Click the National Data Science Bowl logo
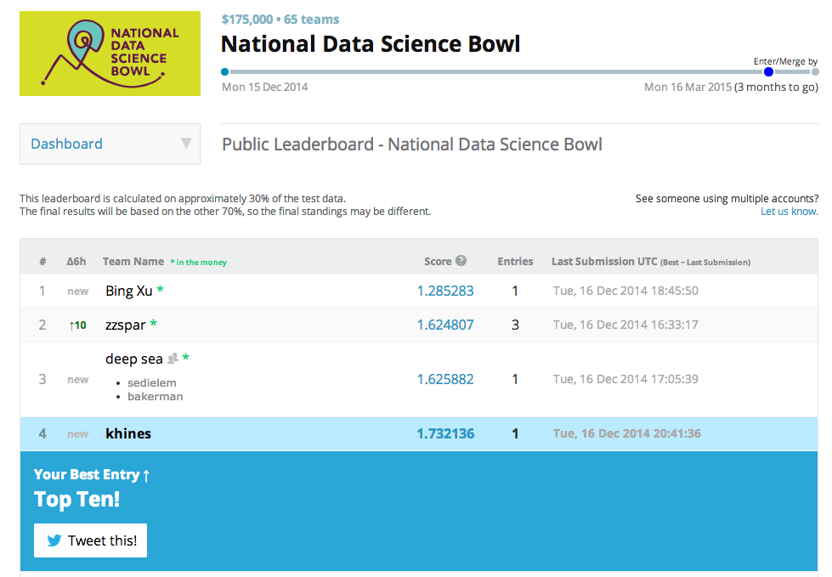The image size is (832, 577). point(110,54)
